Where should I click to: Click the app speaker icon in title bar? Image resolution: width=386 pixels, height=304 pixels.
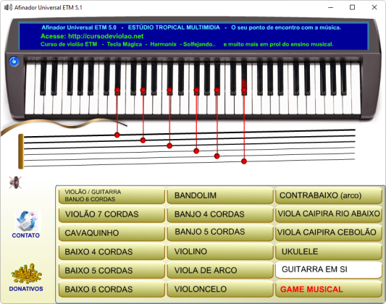8,7
